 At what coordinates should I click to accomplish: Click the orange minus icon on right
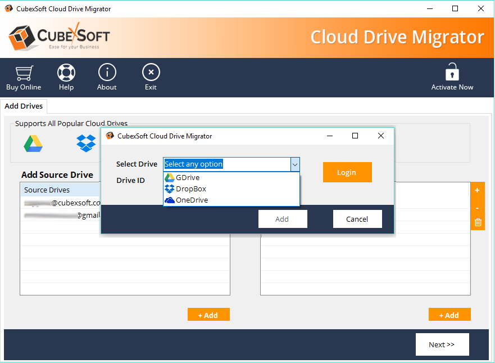[477, 208]
